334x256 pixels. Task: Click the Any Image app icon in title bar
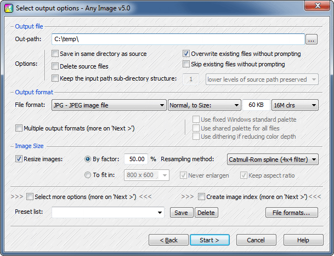point(9,8)
